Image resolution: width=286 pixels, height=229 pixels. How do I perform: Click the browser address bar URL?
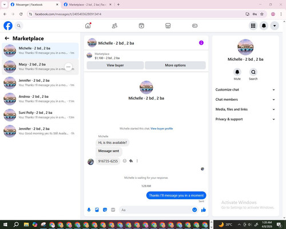tap(68, 14)
